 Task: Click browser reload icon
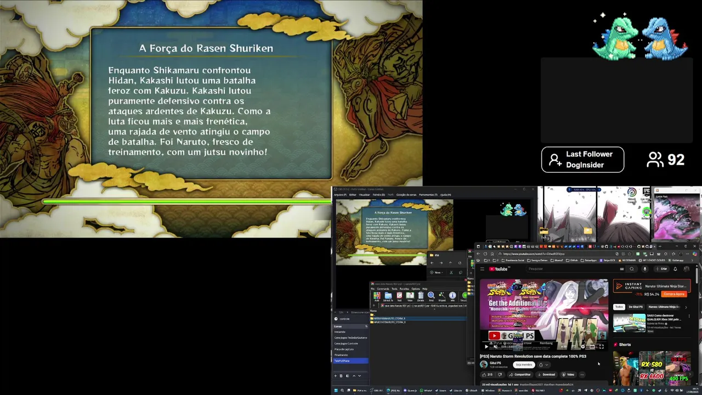coord(485,254)
